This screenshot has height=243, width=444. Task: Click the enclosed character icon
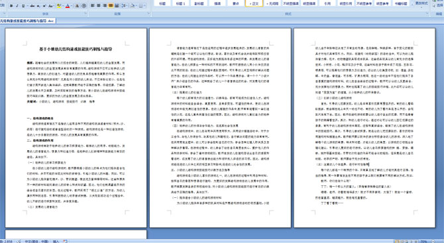tap(83, 6)
